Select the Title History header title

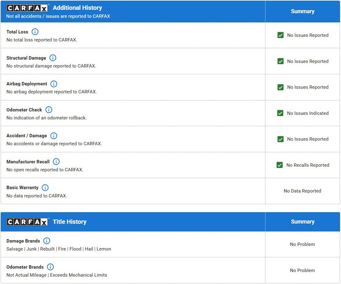70,222
